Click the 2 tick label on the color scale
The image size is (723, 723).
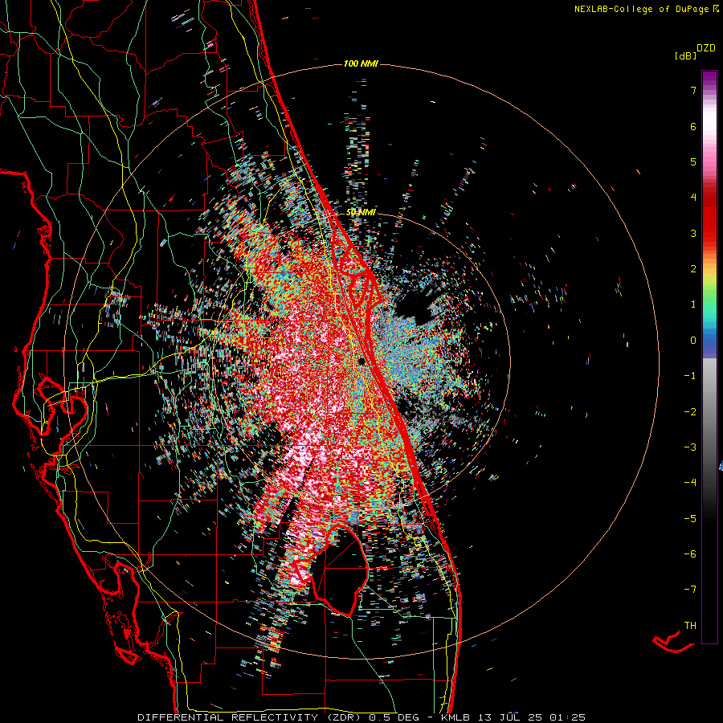click(x=693, y=269)
